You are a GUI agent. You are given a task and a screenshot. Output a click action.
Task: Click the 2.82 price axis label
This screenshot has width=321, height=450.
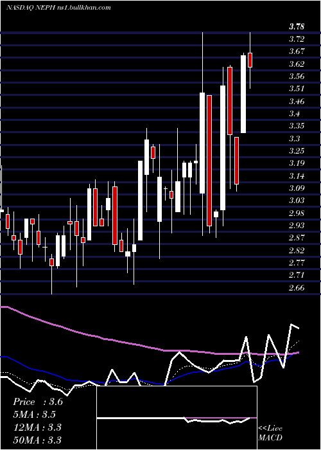297,251
